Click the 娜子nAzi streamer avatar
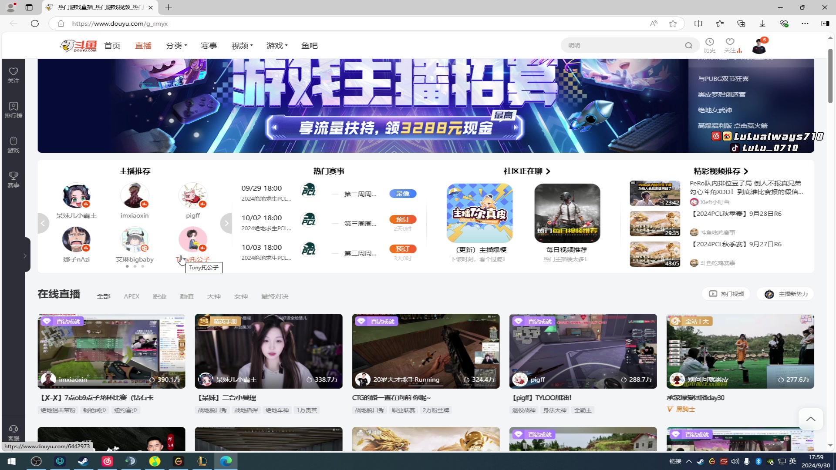 (76, 240)
